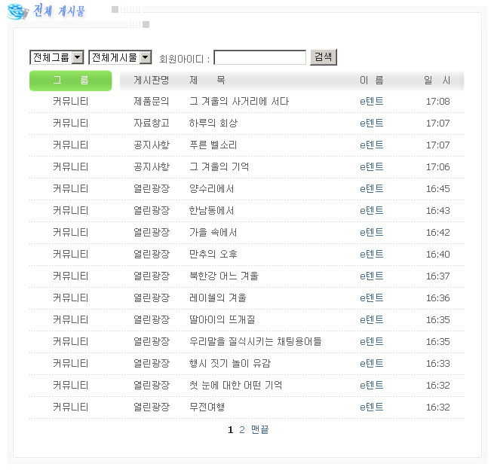Click 자료창고 board name
This screenshot has height=473, width=494.
(152, 124)
